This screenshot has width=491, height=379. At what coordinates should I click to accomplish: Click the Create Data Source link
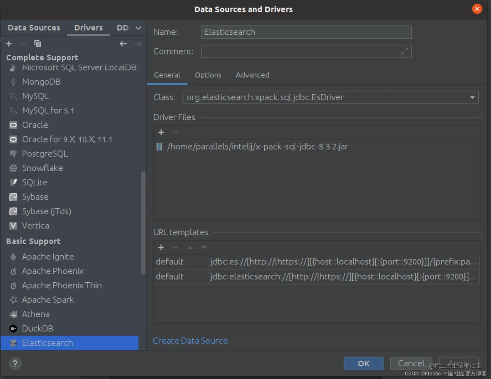(x=190, y=341)
